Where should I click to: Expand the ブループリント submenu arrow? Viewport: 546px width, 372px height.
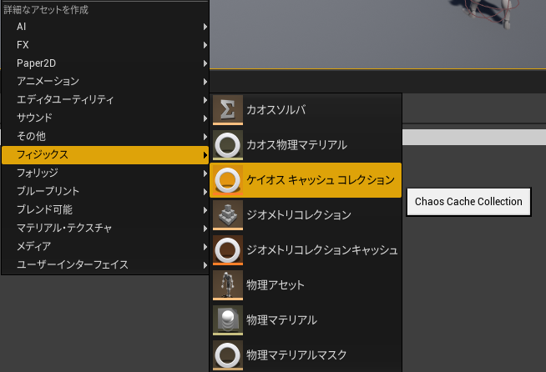pyautogui.click(x=205, y=192)
